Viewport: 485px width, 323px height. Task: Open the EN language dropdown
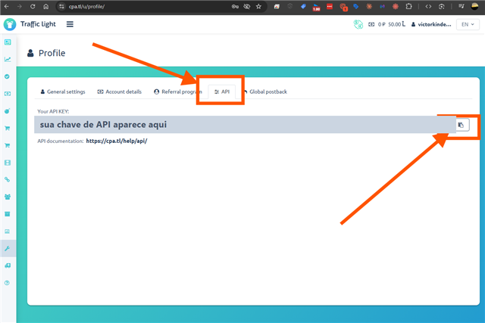[x=468, y=24]
